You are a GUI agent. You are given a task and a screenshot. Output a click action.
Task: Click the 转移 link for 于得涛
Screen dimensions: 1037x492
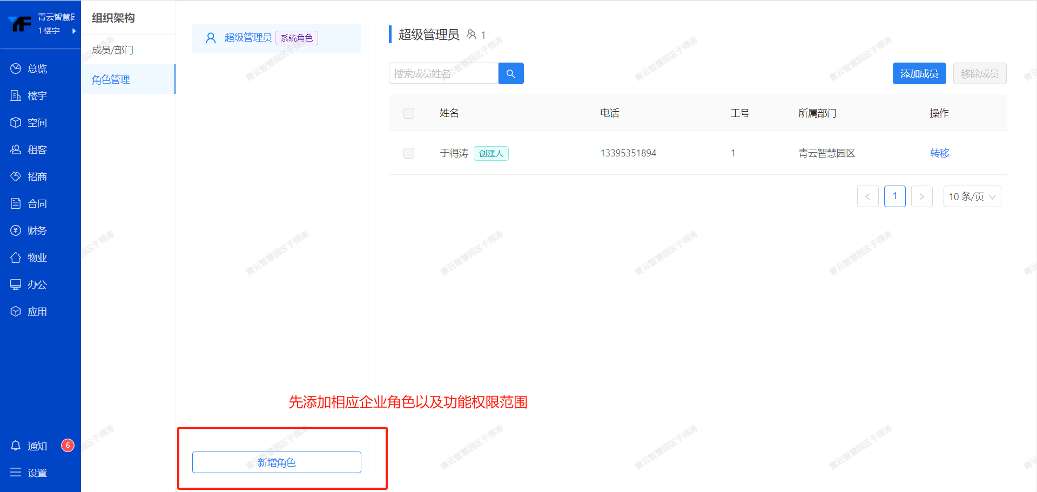click(939, 153)
